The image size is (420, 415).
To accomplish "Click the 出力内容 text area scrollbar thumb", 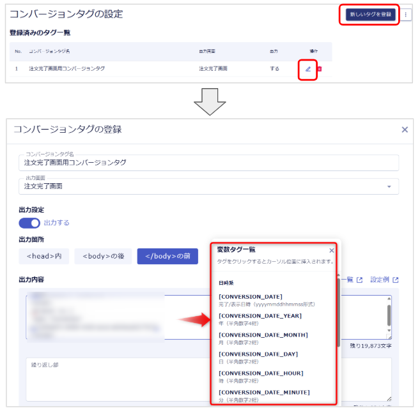I will [x=389, y=315].
